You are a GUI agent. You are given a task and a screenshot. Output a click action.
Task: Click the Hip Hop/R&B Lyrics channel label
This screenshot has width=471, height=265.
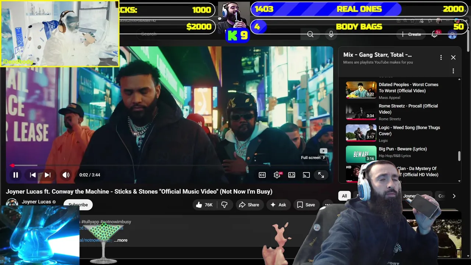(x=395, y=156)
